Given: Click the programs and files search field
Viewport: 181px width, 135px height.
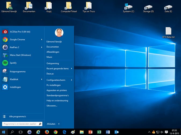Looking at the screenshot, I should [x=20, y=124].
